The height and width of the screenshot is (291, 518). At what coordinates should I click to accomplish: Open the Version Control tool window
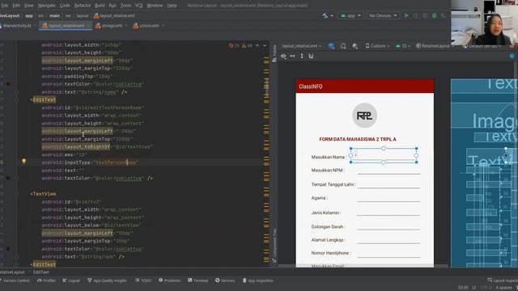point(15,280)
